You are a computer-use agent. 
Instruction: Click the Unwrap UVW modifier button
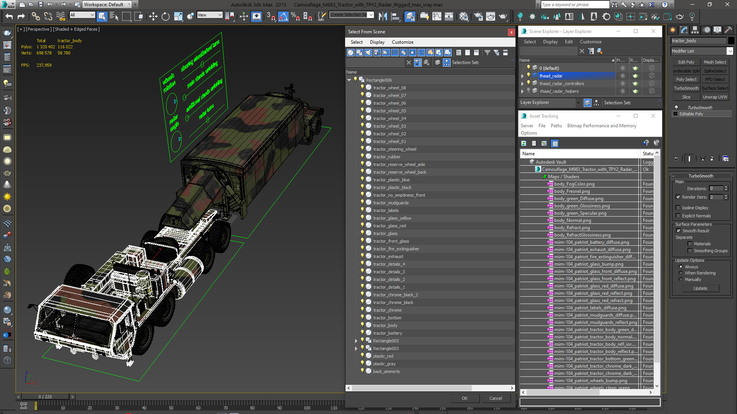tap(715, 97)
